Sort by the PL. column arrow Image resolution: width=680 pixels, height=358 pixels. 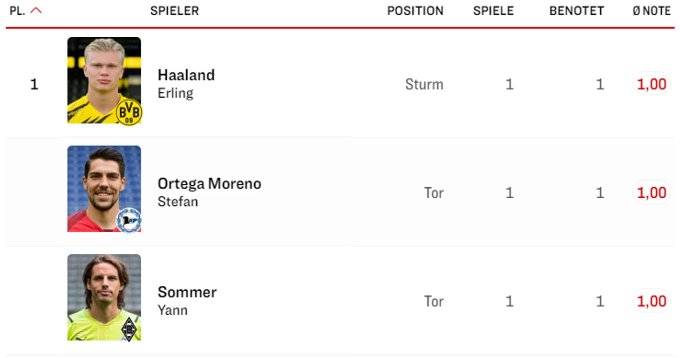36,11
